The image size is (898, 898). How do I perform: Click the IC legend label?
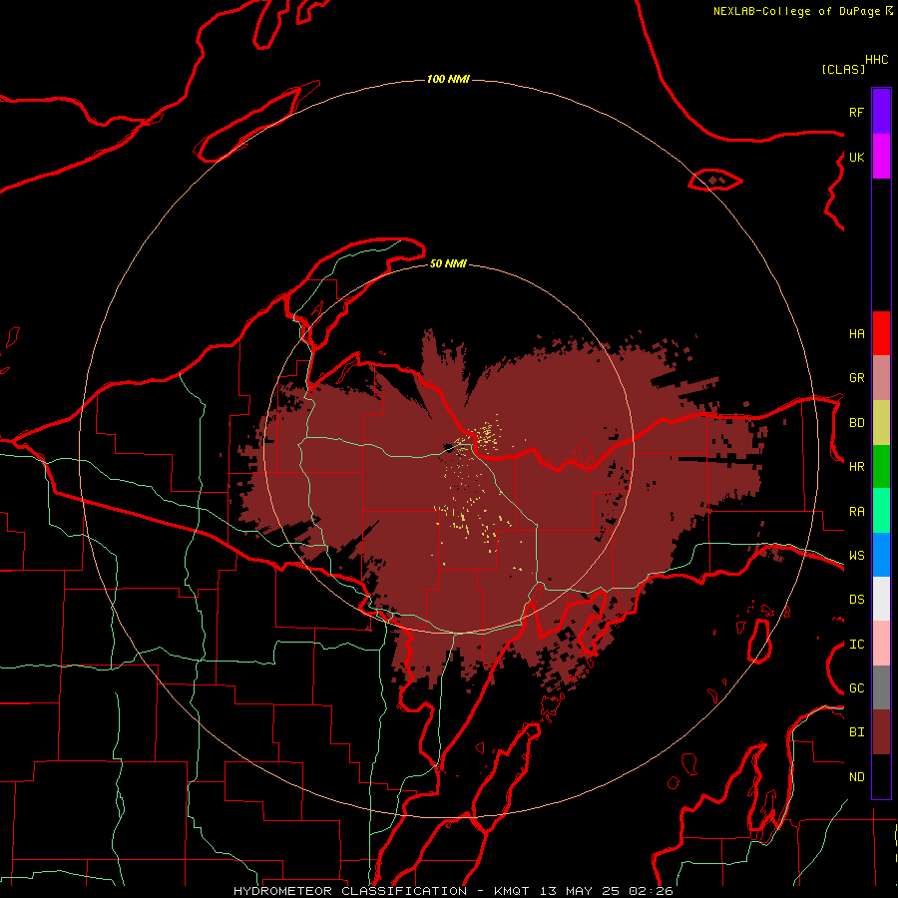point(857,645)
